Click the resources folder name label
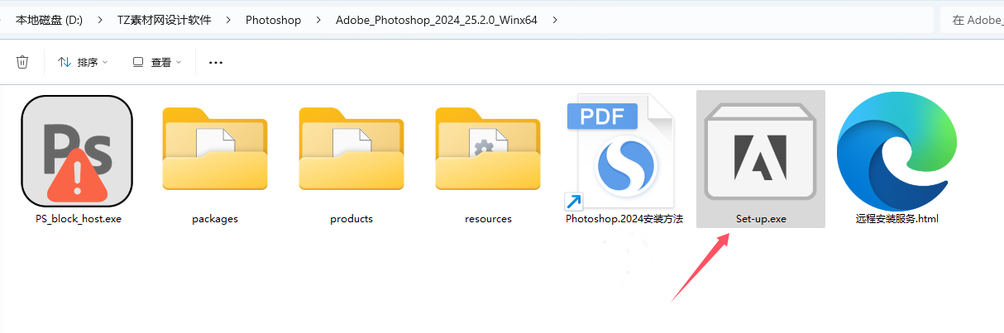This screenshot has width=1004, height=333. (488, 219)
